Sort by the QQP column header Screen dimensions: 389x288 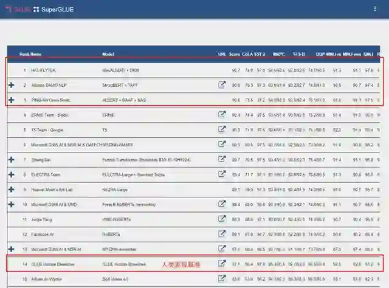320,54
